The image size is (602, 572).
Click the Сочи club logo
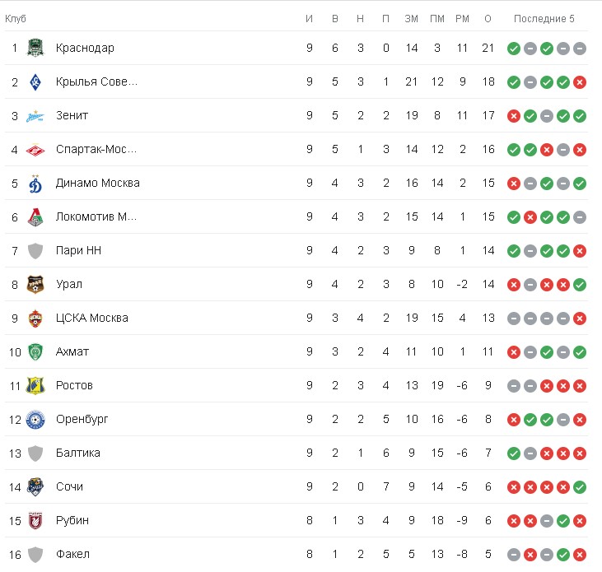[35, 486]
